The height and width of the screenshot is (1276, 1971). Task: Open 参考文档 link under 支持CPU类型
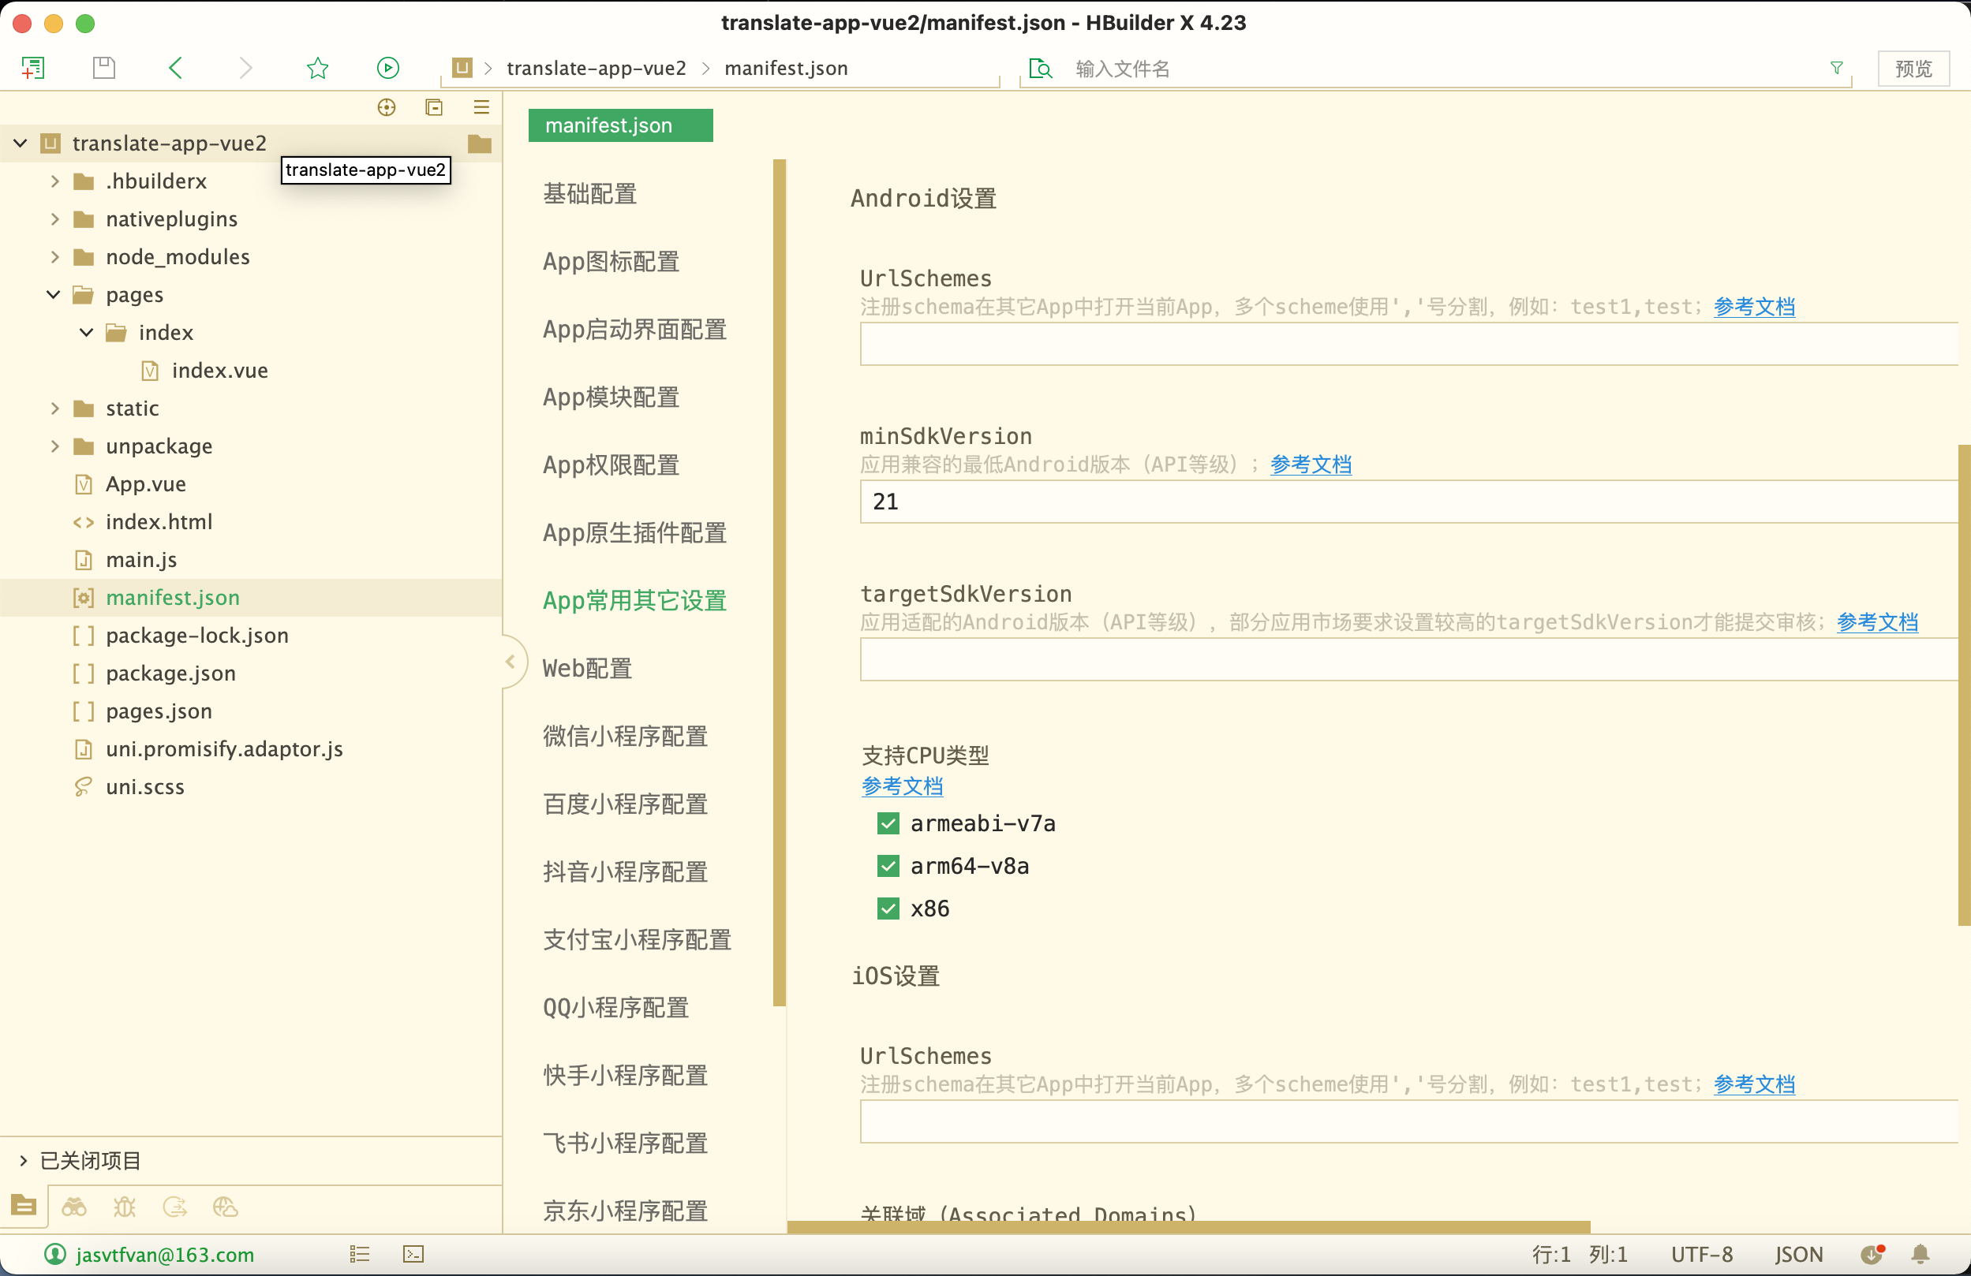(902, 786)
